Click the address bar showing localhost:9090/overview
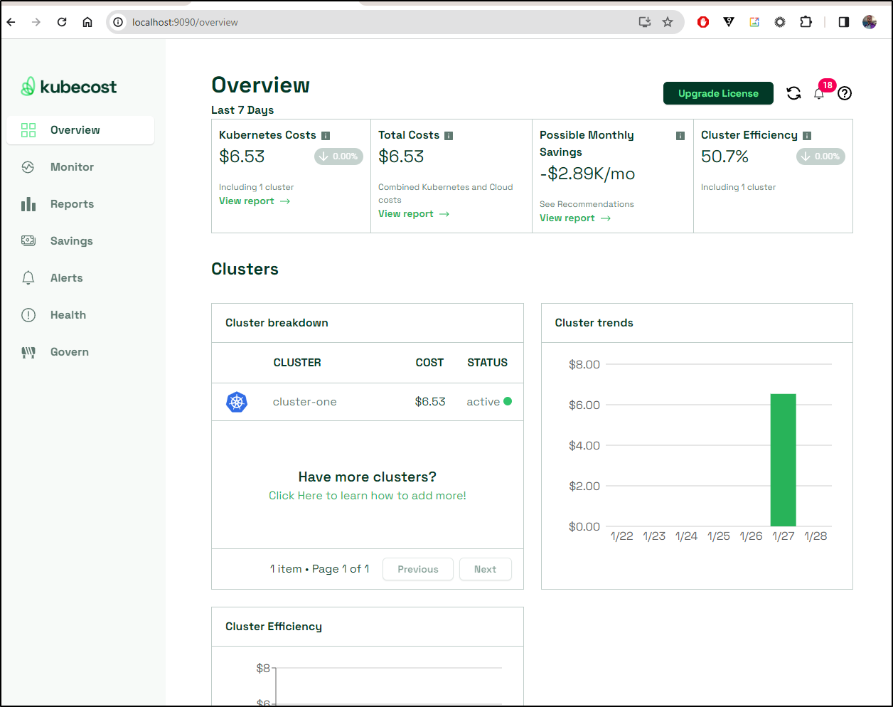893x707 pixels. pos(395,22)
